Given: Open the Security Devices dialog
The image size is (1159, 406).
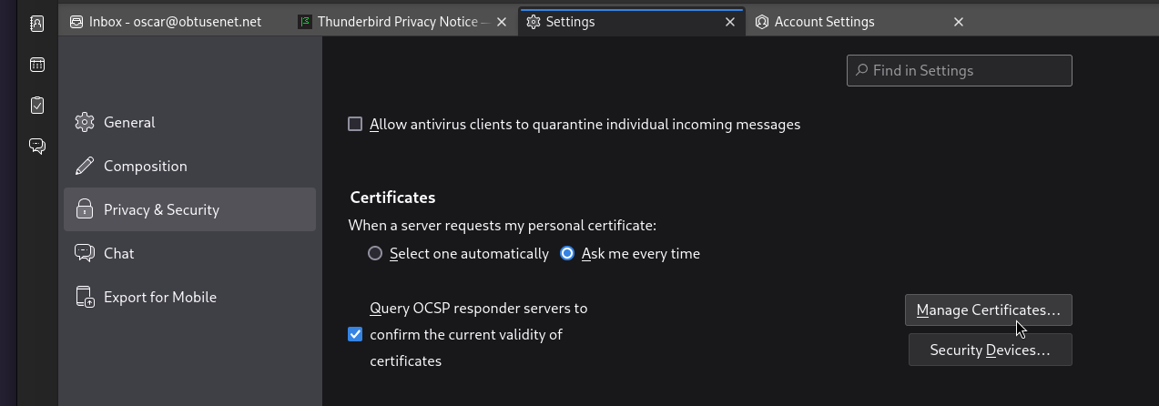Looking at the screenshot, I should tap(990, 350).
